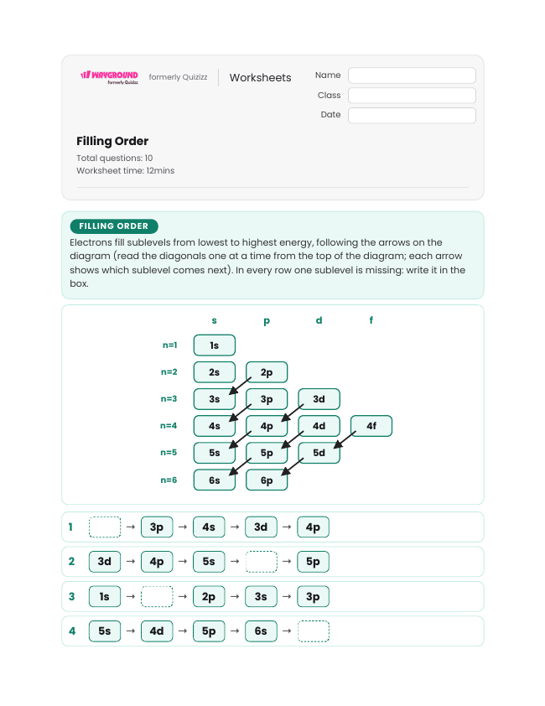Click the n=4 row label
This screenshot has height=706, width=545.
[x=169, y=425]
